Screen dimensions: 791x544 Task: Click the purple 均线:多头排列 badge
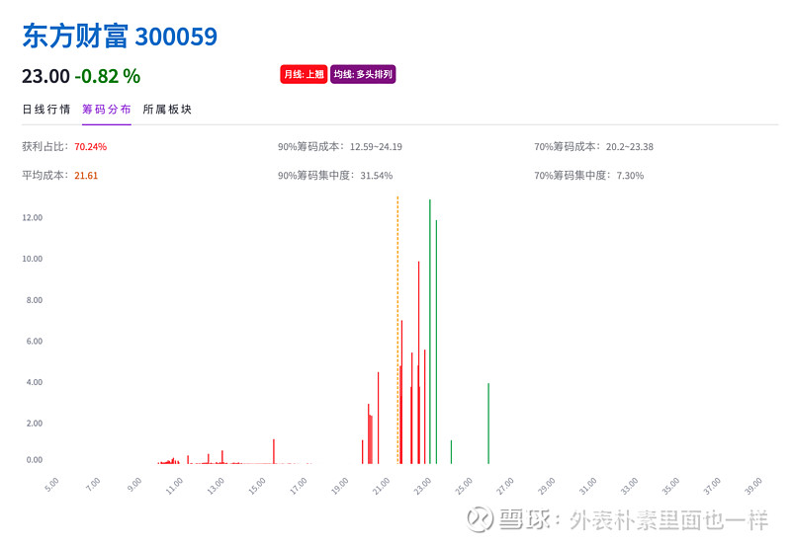[363, 75]
